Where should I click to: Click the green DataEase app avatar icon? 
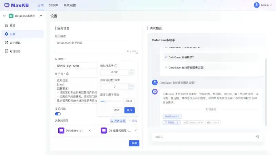11,16
